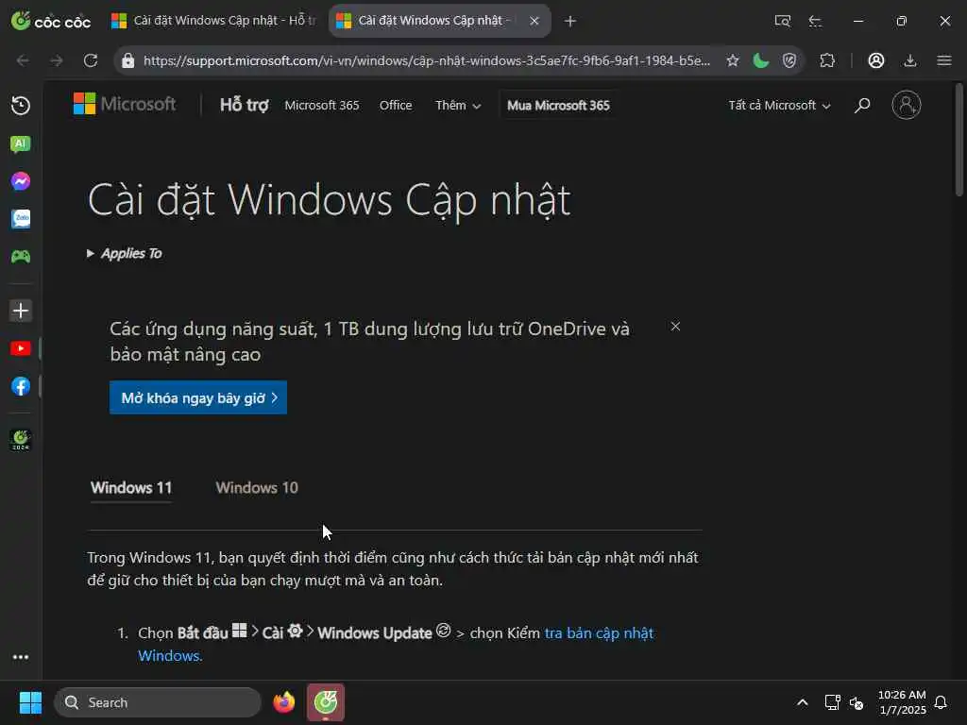967x725 pixels.
Task: Click Mua Microsoft 365 button
Action: click(x=558, y=106)
